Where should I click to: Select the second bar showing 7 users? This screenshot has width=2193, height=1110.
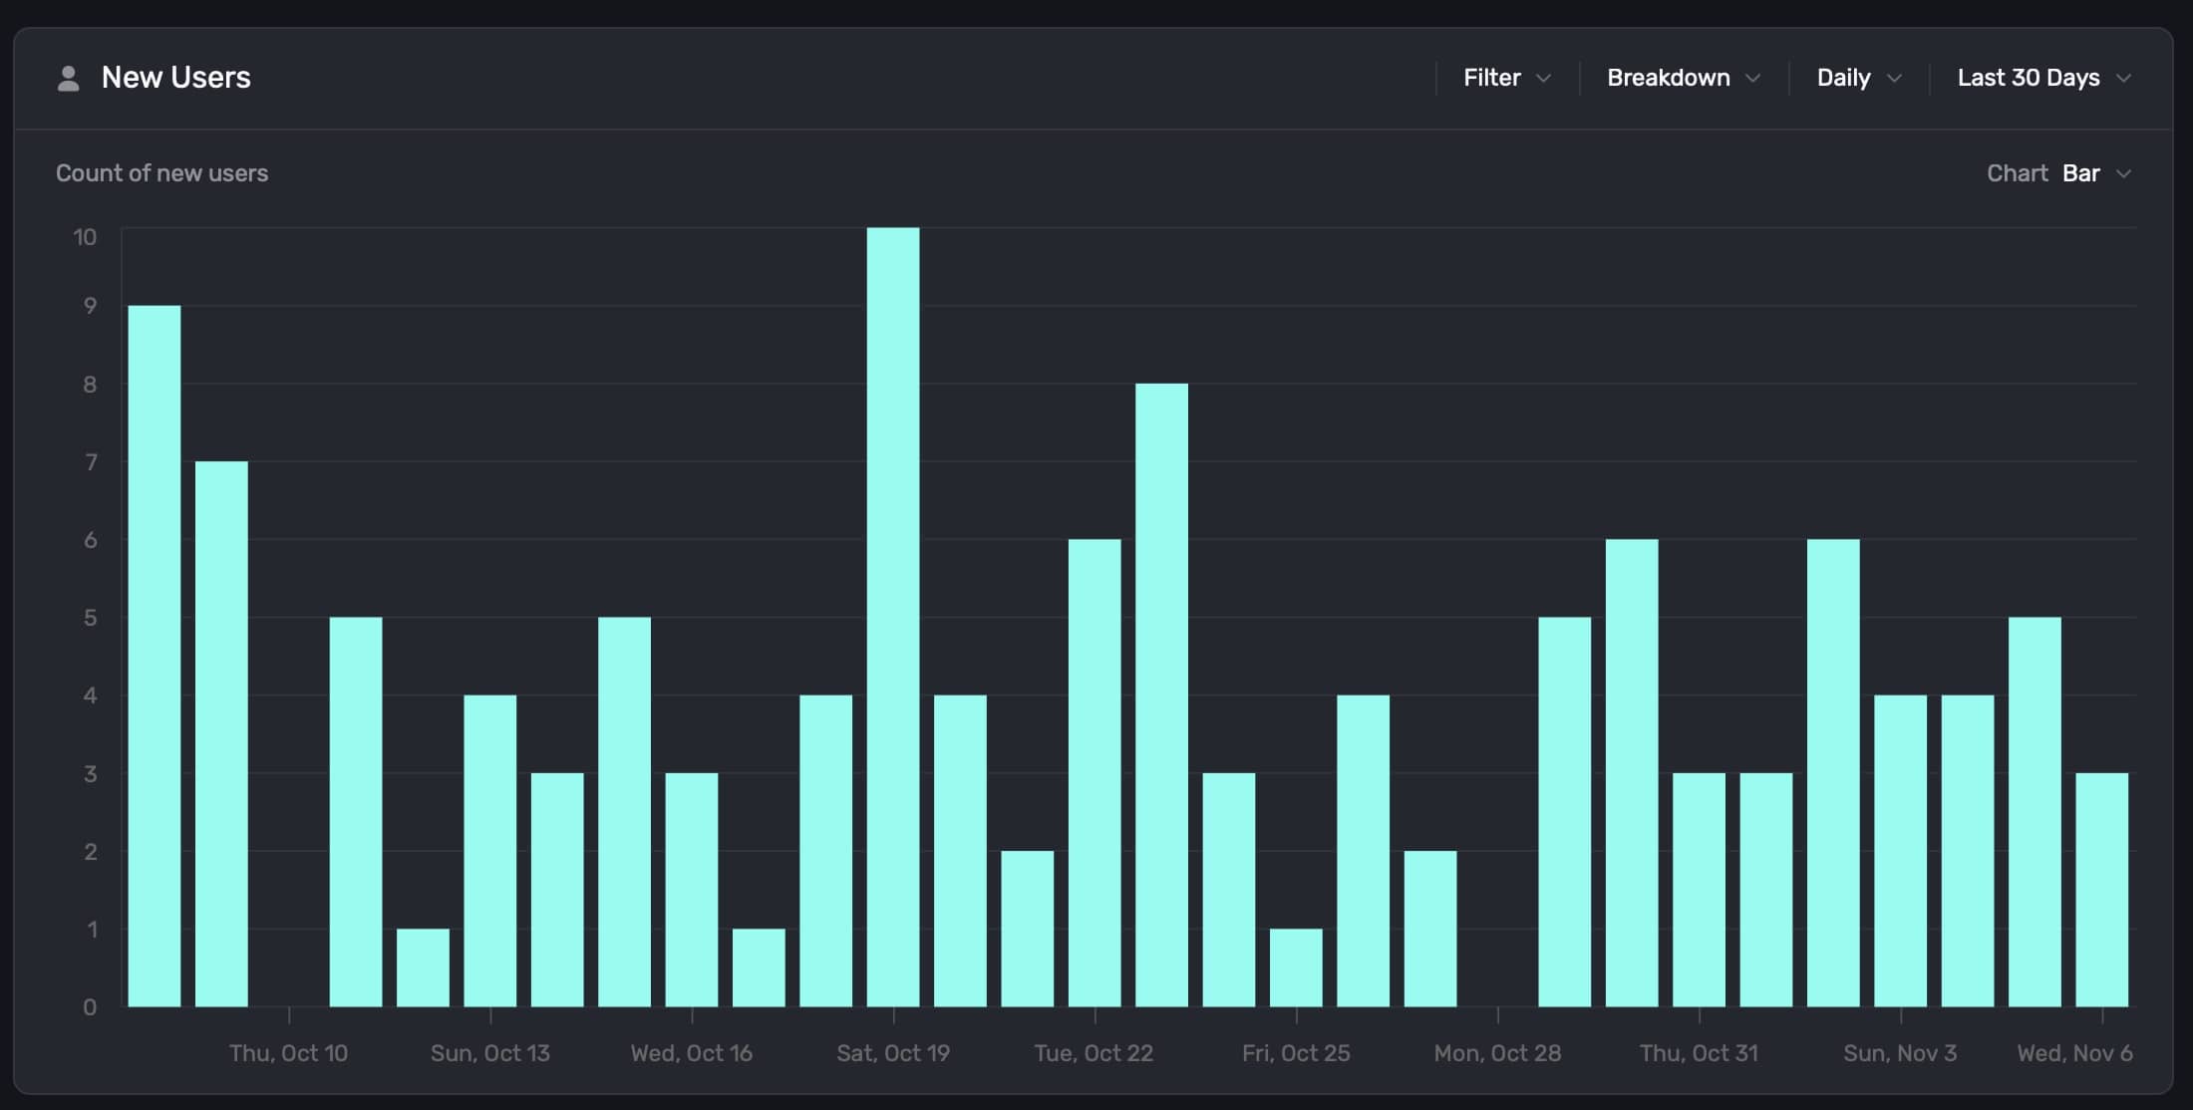pyautogui.click(x=221, y=733)
